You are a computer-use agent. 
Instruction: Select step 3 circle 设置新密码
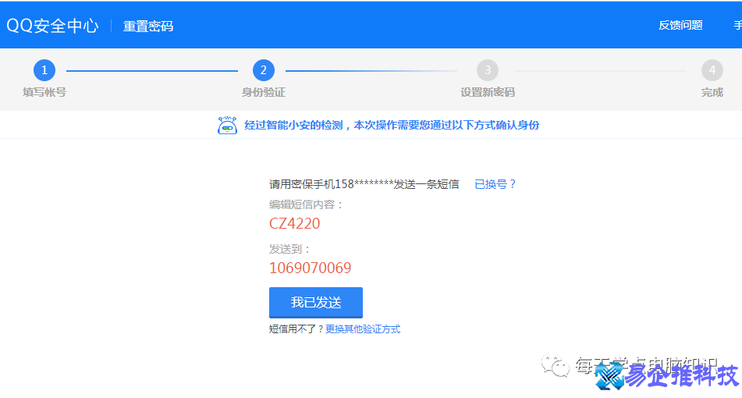tap(488, 70)
